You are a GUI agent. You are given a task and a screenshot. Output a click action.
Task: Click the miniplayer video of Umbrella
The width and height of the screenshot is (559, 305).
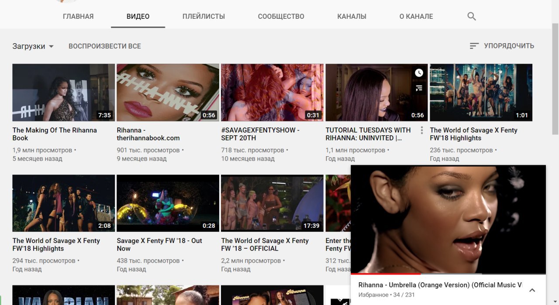coord(449,219)
